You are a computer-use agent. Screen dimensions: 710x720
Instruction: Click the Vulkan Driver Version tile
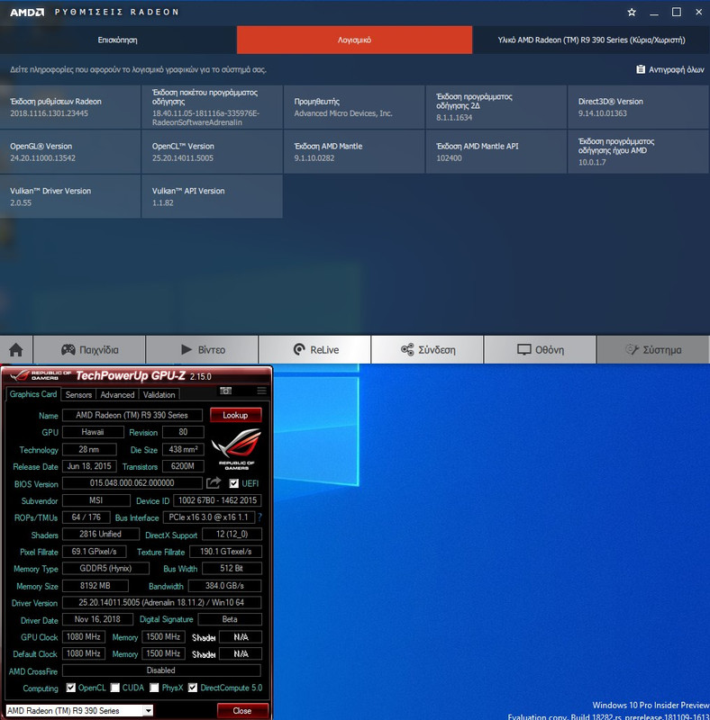tap(70, 196)
